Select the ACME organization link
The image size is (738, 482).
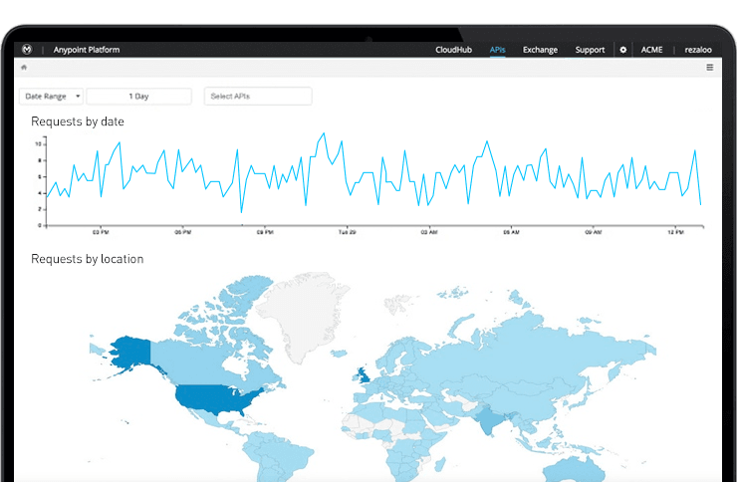651,50
